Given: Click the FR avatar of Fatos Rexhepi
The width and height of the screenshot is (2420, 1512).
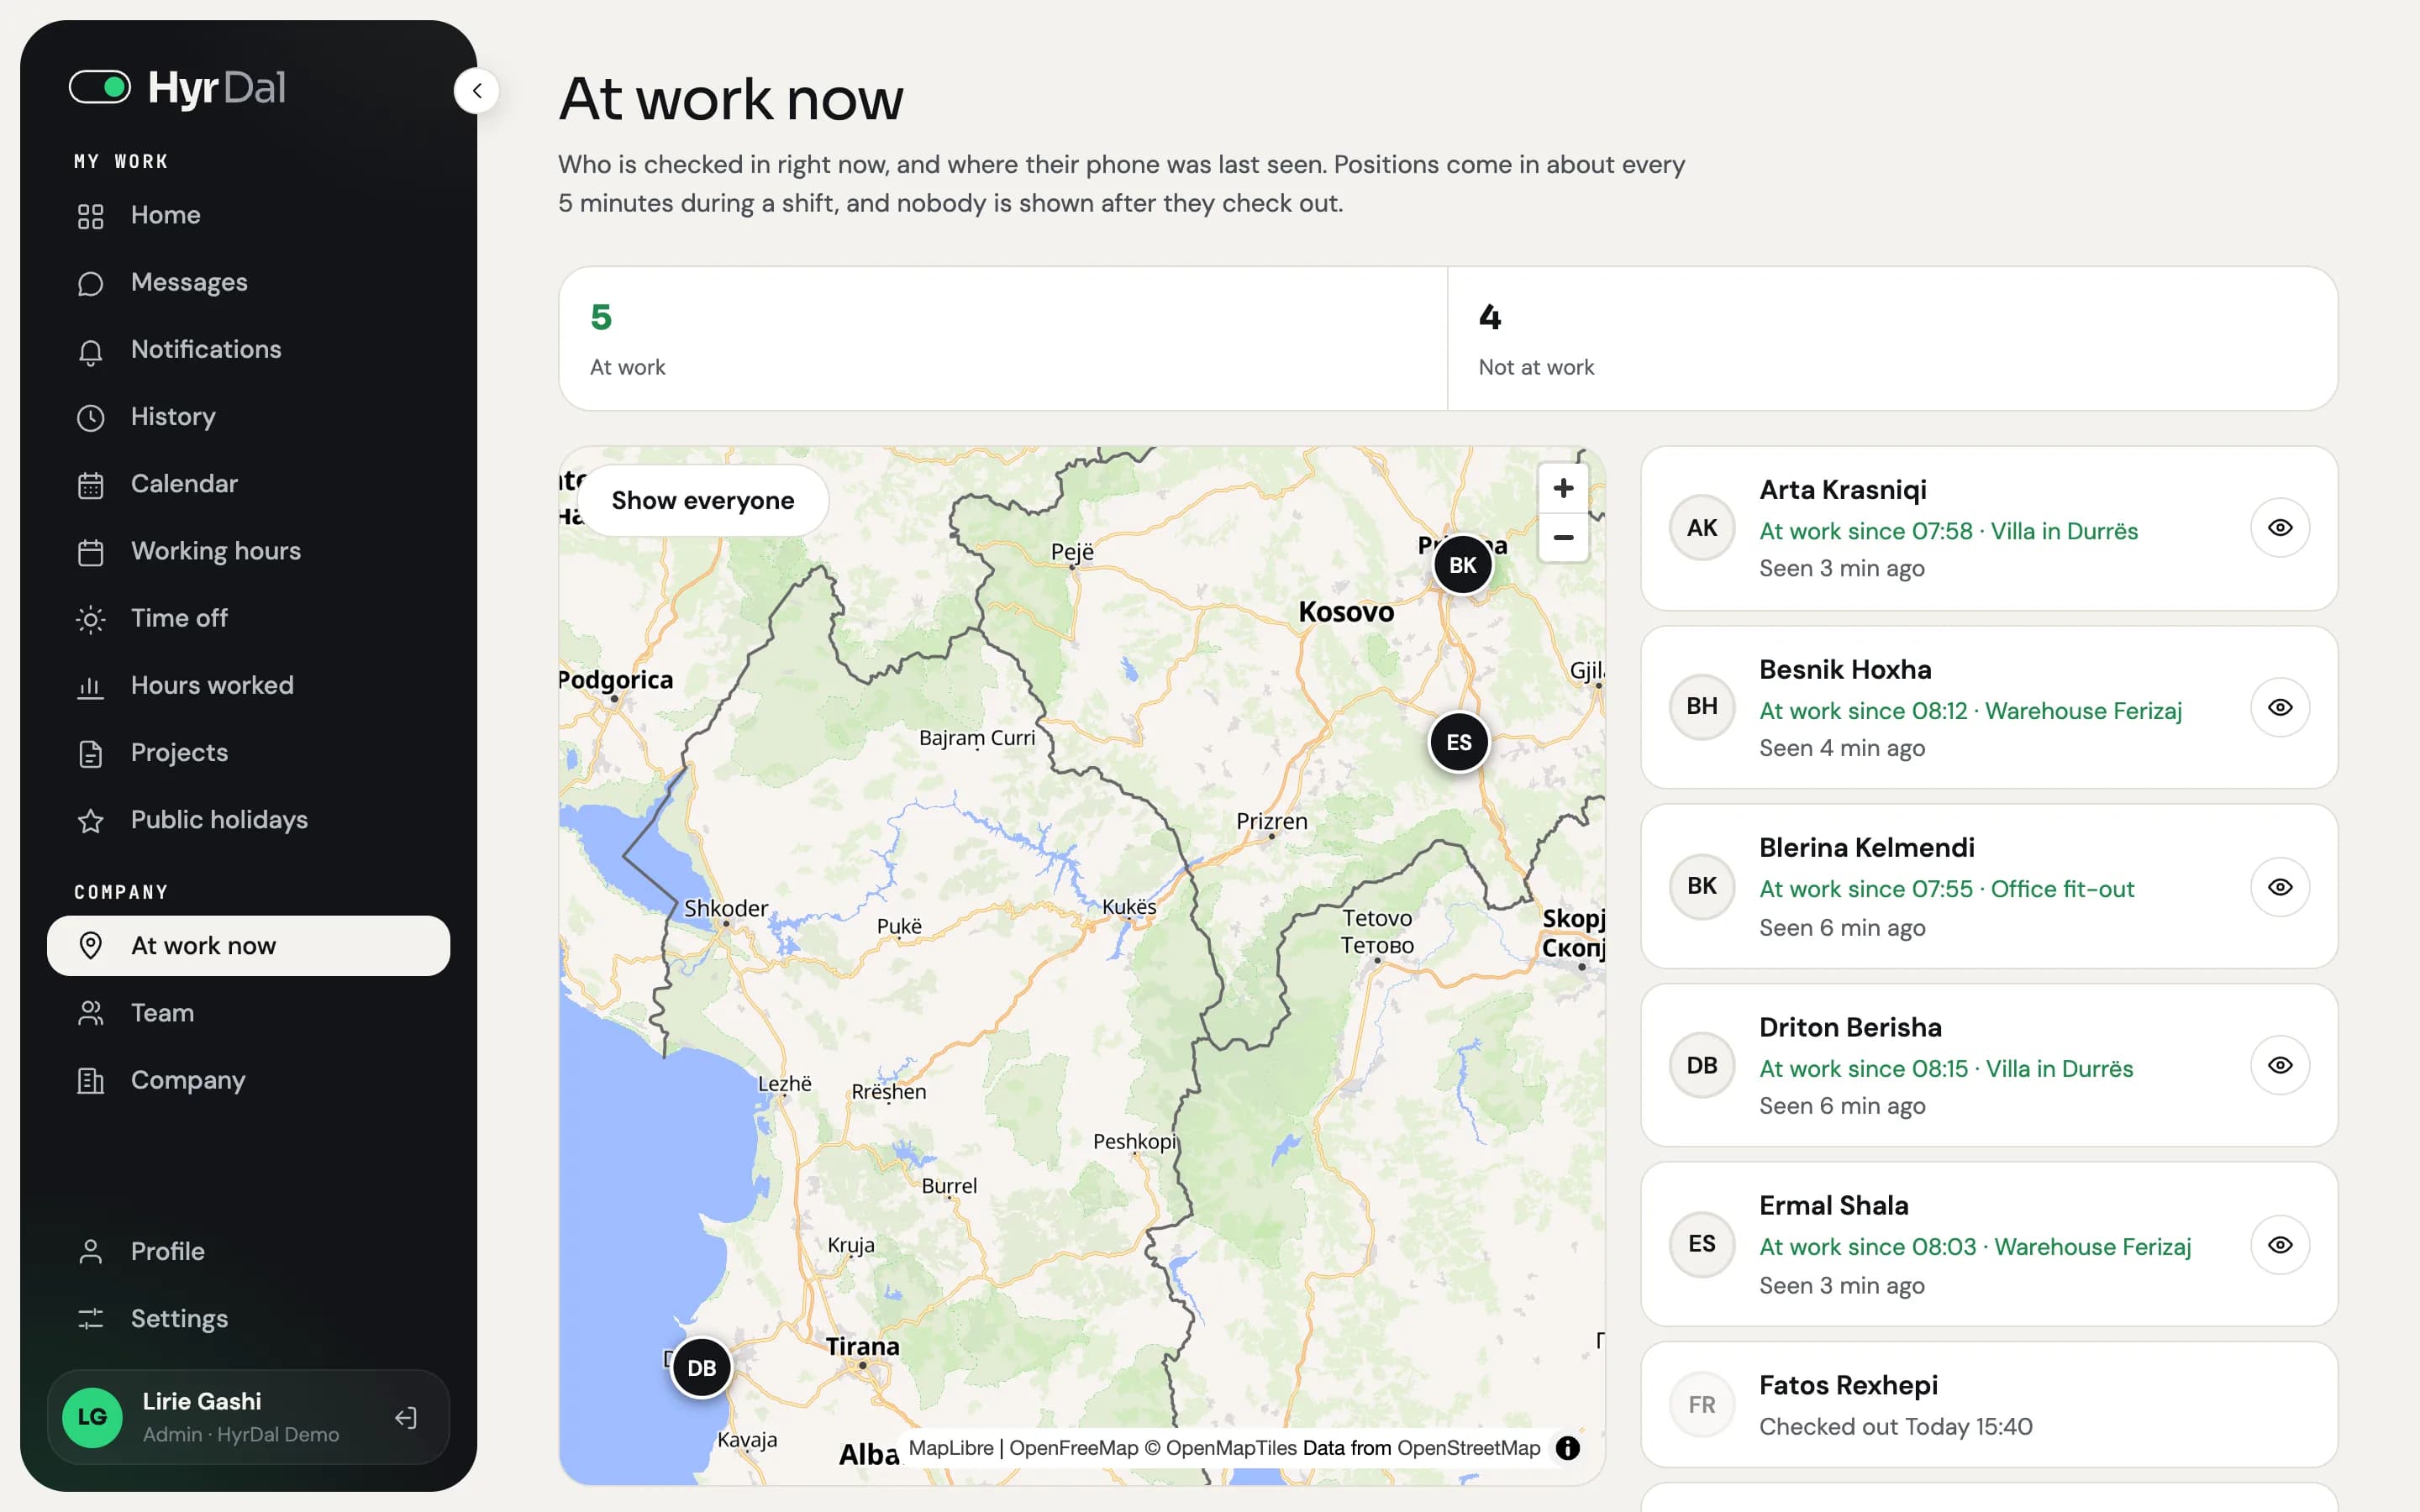Looking at the screenshot, I should click(x=1702, y=1404).
